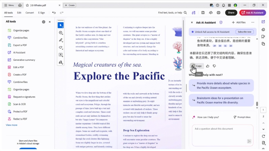Viewport: 269px width, 151px height.
Task: Open All tools panel settings gear
Action: [44, 22]
